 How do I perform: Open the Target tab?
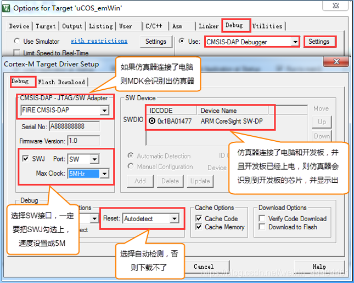click(46, 26)
